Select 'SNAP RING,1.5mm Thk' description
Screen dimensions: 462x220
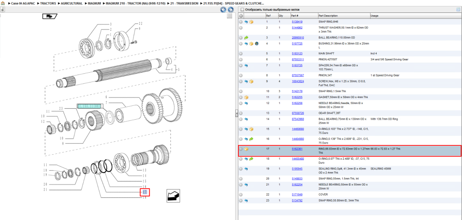[x=333, y=91]
